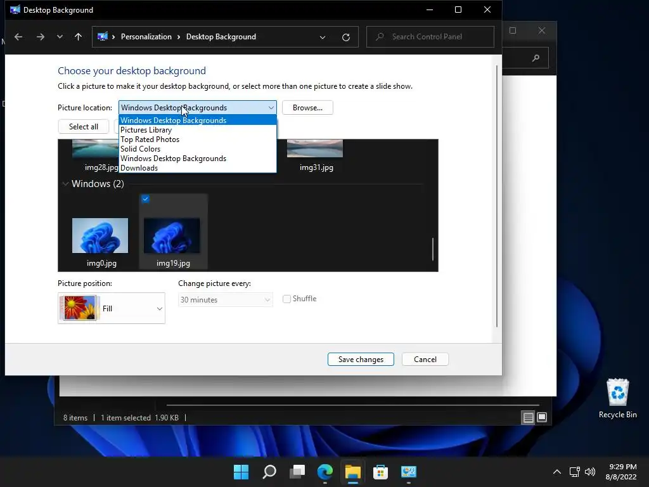Viewport: 649px width, 487px height.
Task: Click network icon in system tray
Action: [574, 472]
